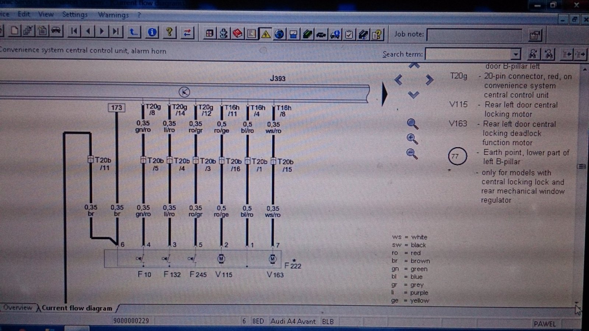Click the black continuation arrow right of J393
Viewport: 589px width, 331px height.
(x=385, y=94)
